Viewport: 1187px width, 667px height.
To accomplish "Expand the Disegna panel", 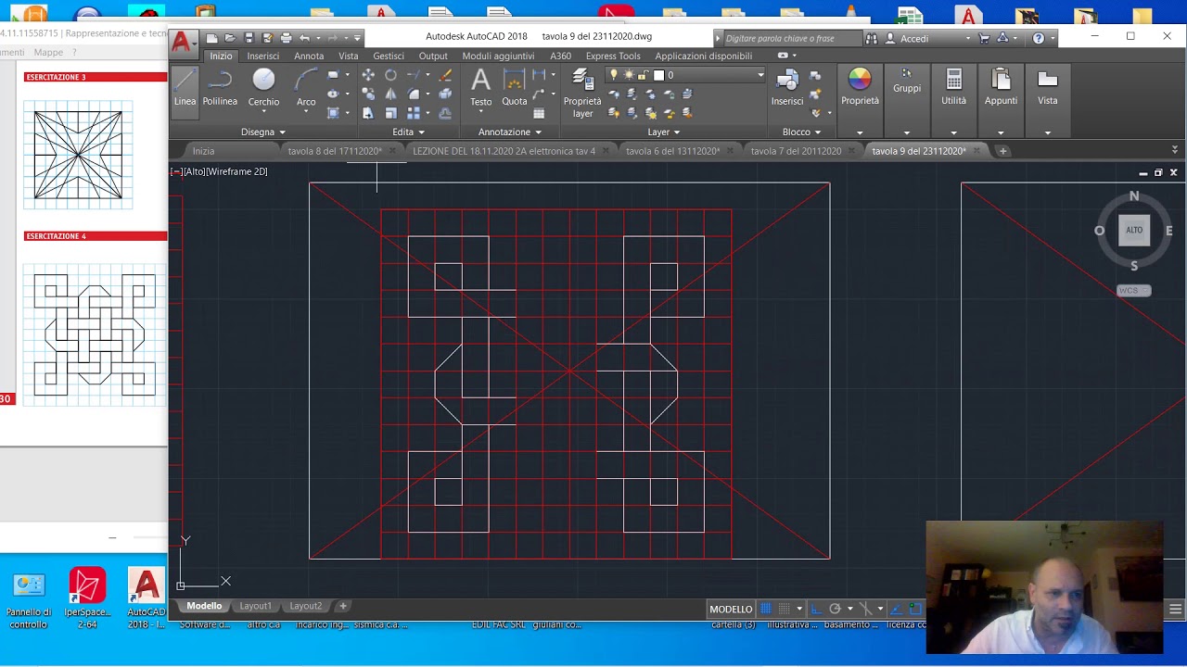I will pos(263,132).
